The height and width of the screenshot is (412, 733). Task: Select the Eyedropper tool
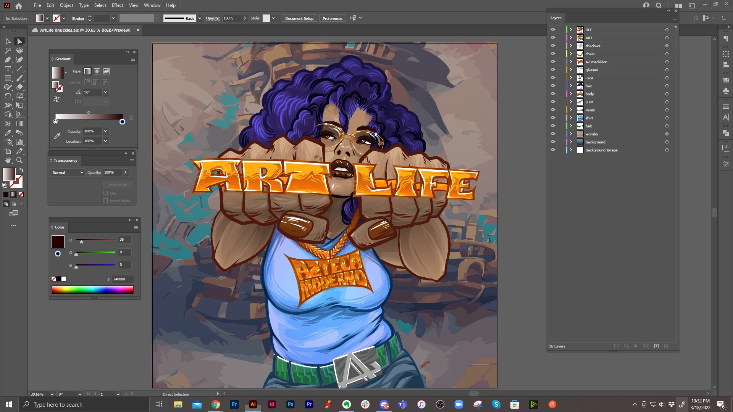(x=8, y=133)
